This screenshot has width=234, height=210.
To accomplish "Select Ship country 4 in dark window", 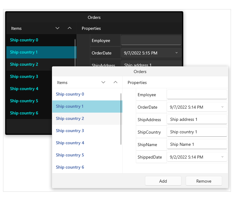I will click(x=29, y=89).
